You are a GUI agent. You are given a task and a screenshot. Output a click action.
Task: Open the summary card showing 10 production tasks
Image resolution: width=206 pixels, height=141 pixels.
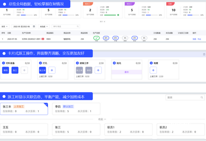coord(186,10)
